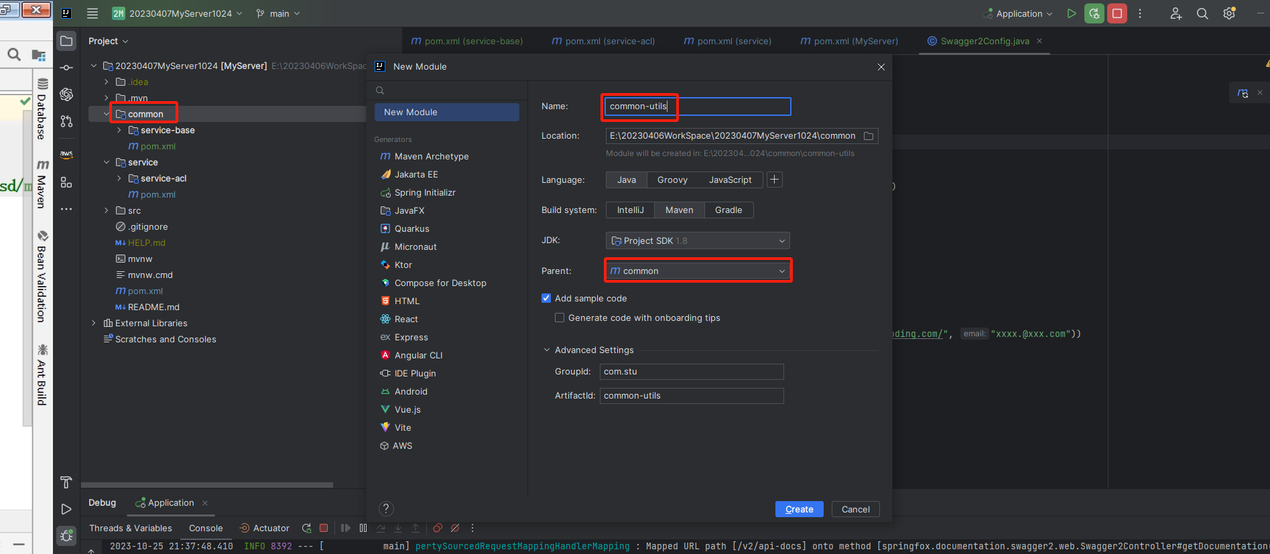Screen dimensions: 1270x554
Task: Collapse the Advanced Settings section
Action: [x=547, y=350]
